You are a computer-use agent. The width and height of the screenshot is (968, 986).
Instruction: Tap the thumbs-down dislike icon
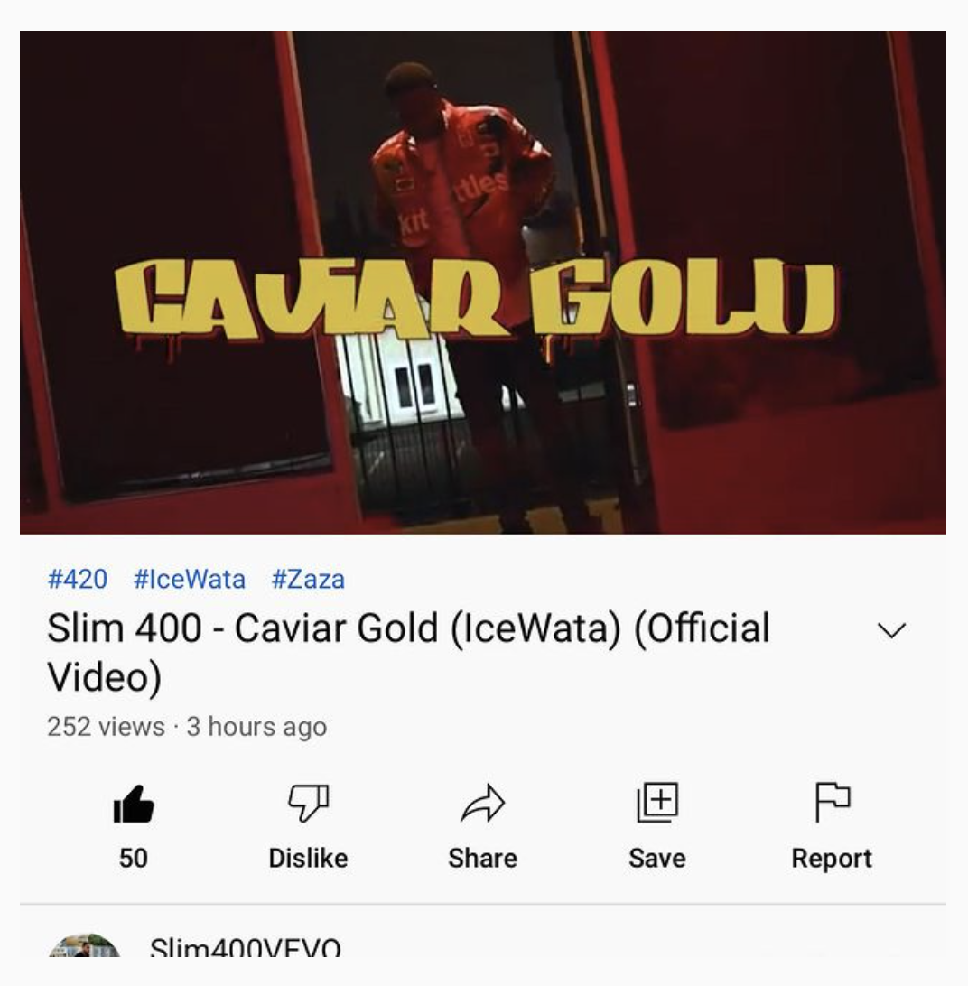(308, 803)
